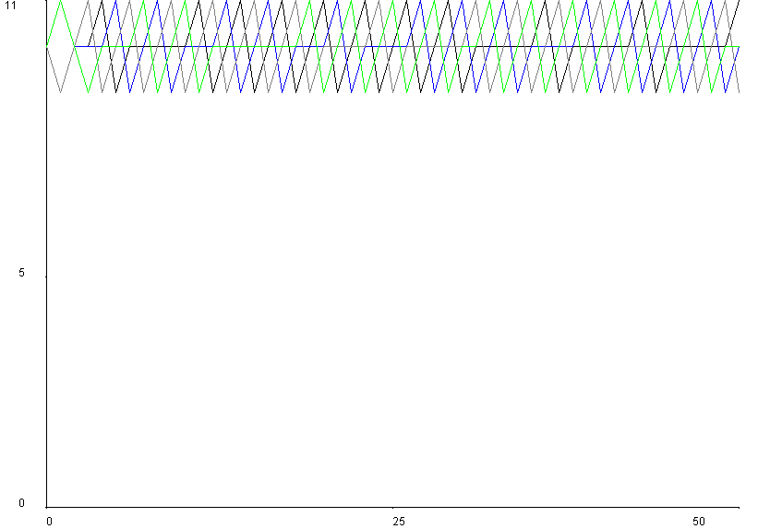Click the x-axis label 50
Image resolution: width=770 pixels, height=529 pixels.
(698, 522)
